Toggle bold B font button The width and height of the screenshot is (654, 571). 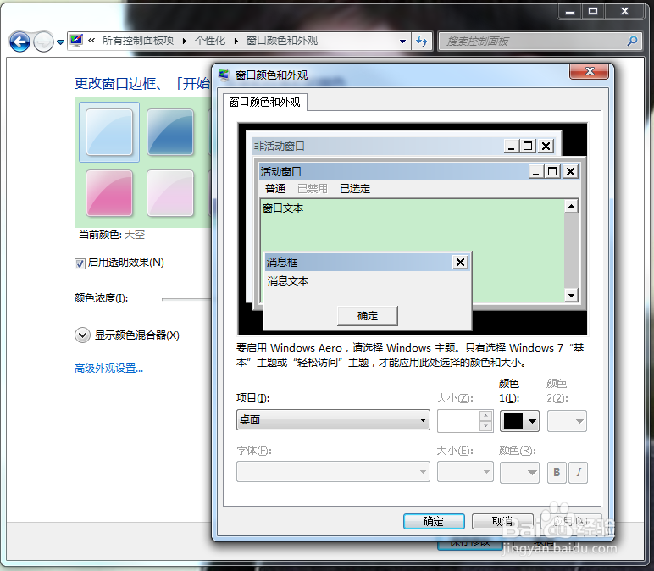point(557,473)
